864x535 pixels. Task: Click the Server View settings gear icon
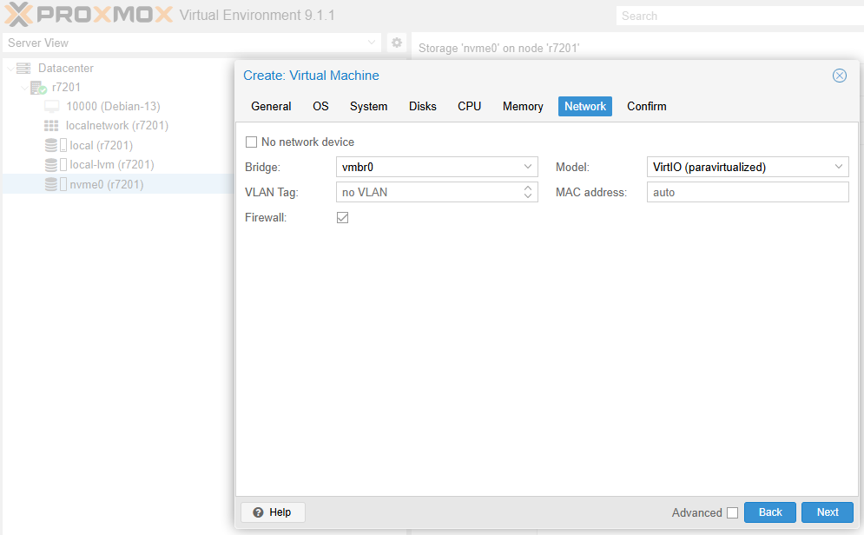(x=397, y=43)
